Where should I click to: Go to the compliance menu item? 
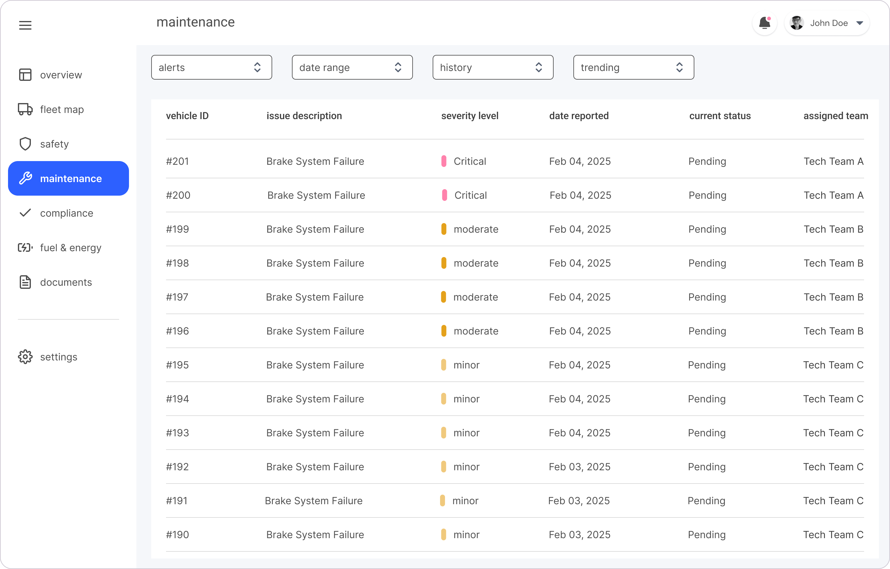pyautogui.click(x=67, y=213)
